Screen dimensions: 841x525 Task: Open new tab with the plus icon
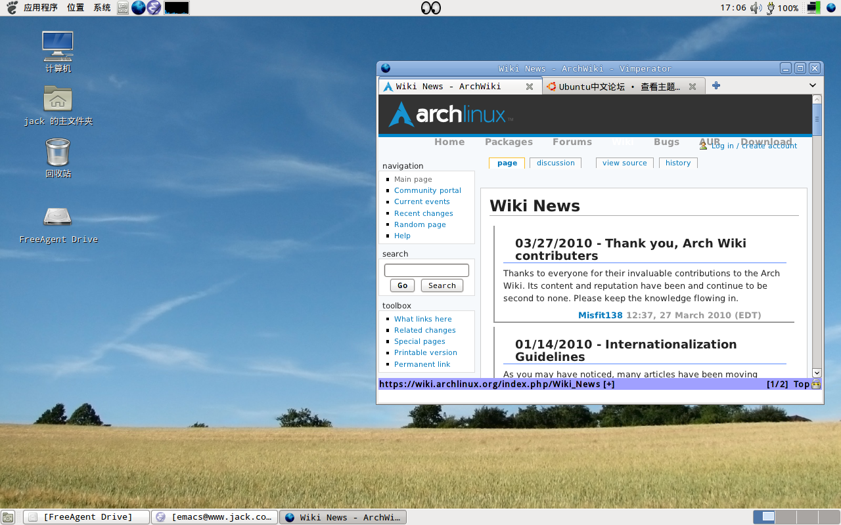pos(716,85)
